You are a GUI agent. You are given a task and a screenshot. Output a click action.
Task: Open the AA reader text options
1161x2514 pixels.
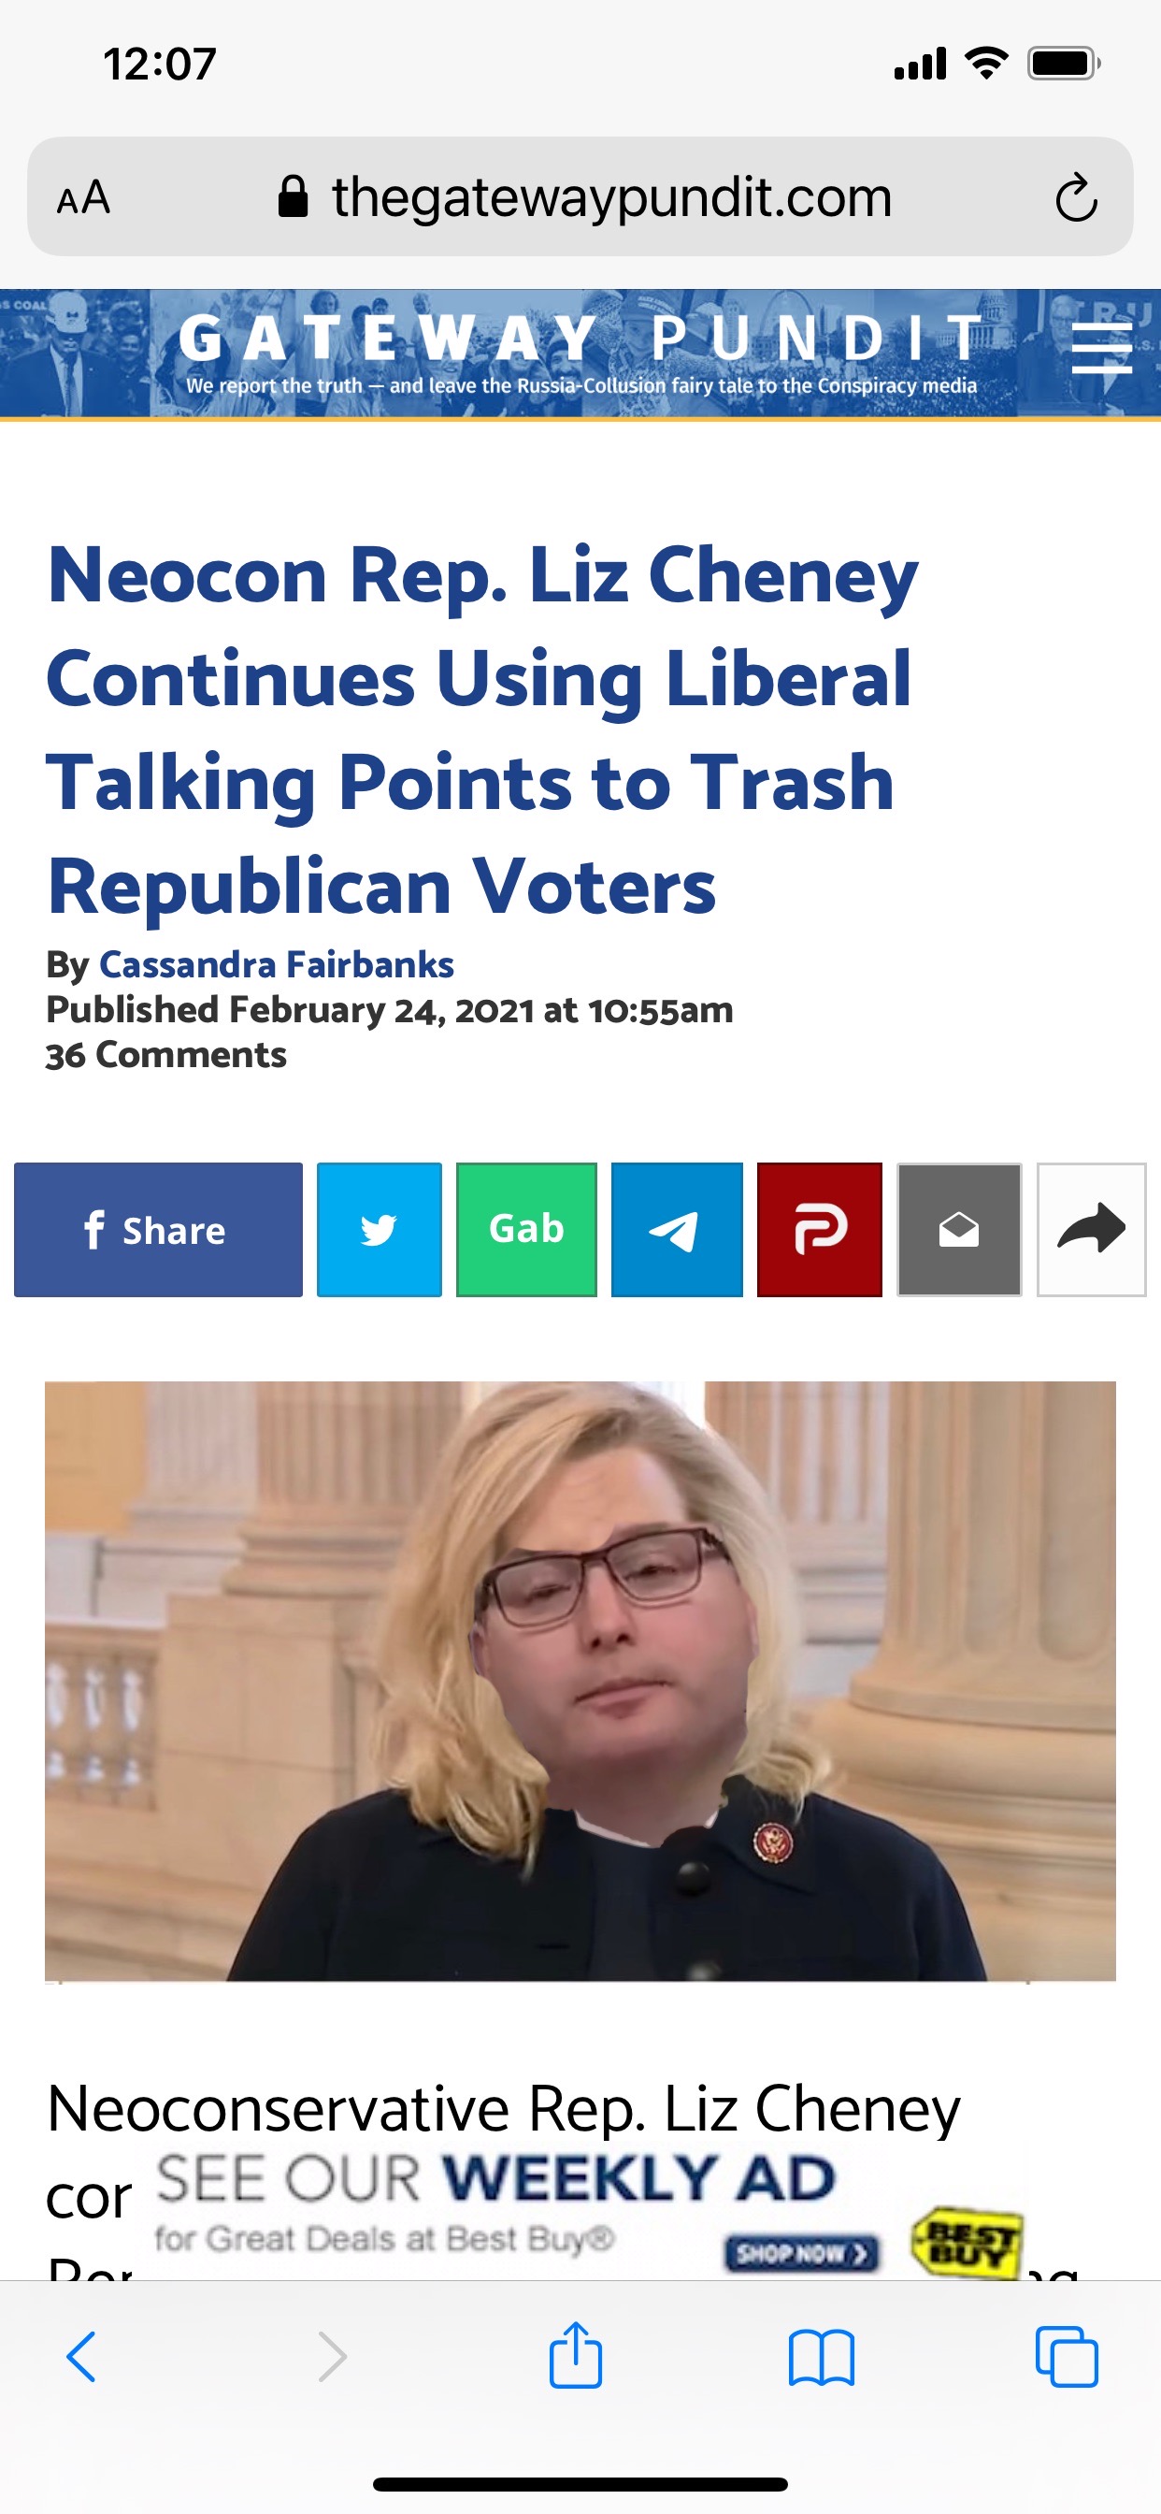click(83, 198)
